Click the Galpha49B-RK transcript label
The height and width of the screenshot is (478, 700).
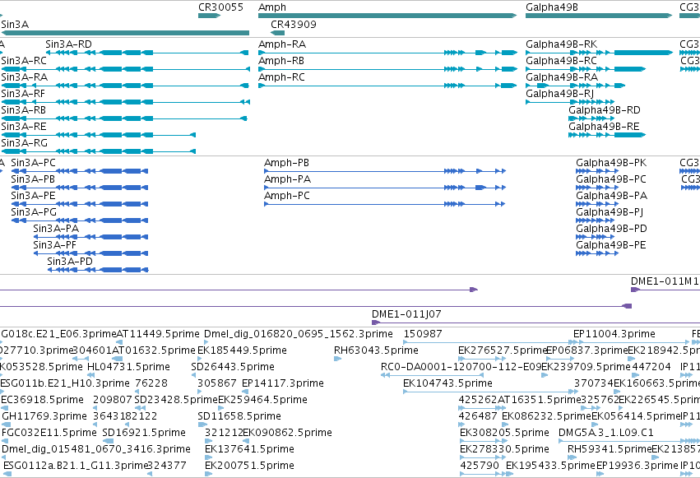(562, 44)
